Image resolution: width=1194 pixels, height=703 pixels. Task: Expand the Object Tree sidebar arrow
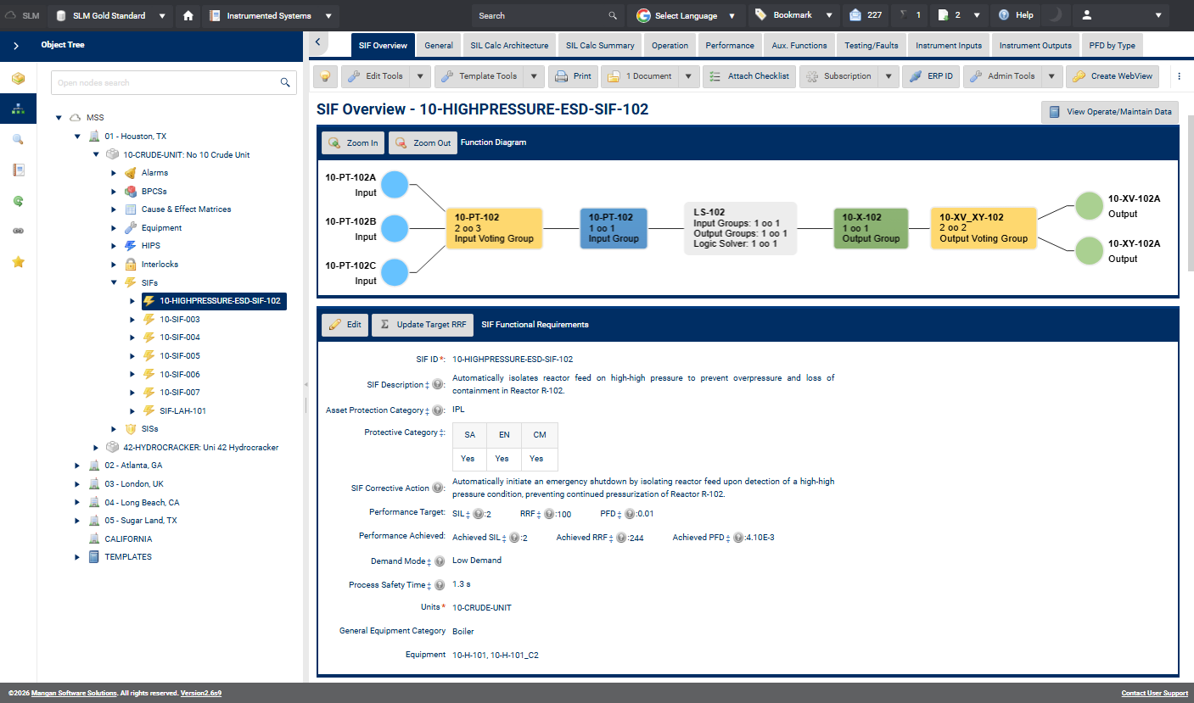coord(16,46)
